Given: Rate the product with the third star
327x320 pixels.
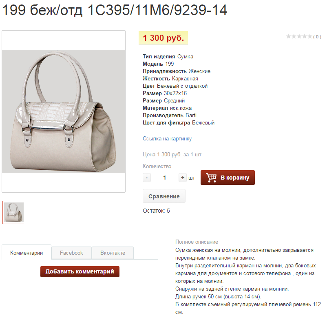Looking at the screenshot, I should click(x=299, y=36).
